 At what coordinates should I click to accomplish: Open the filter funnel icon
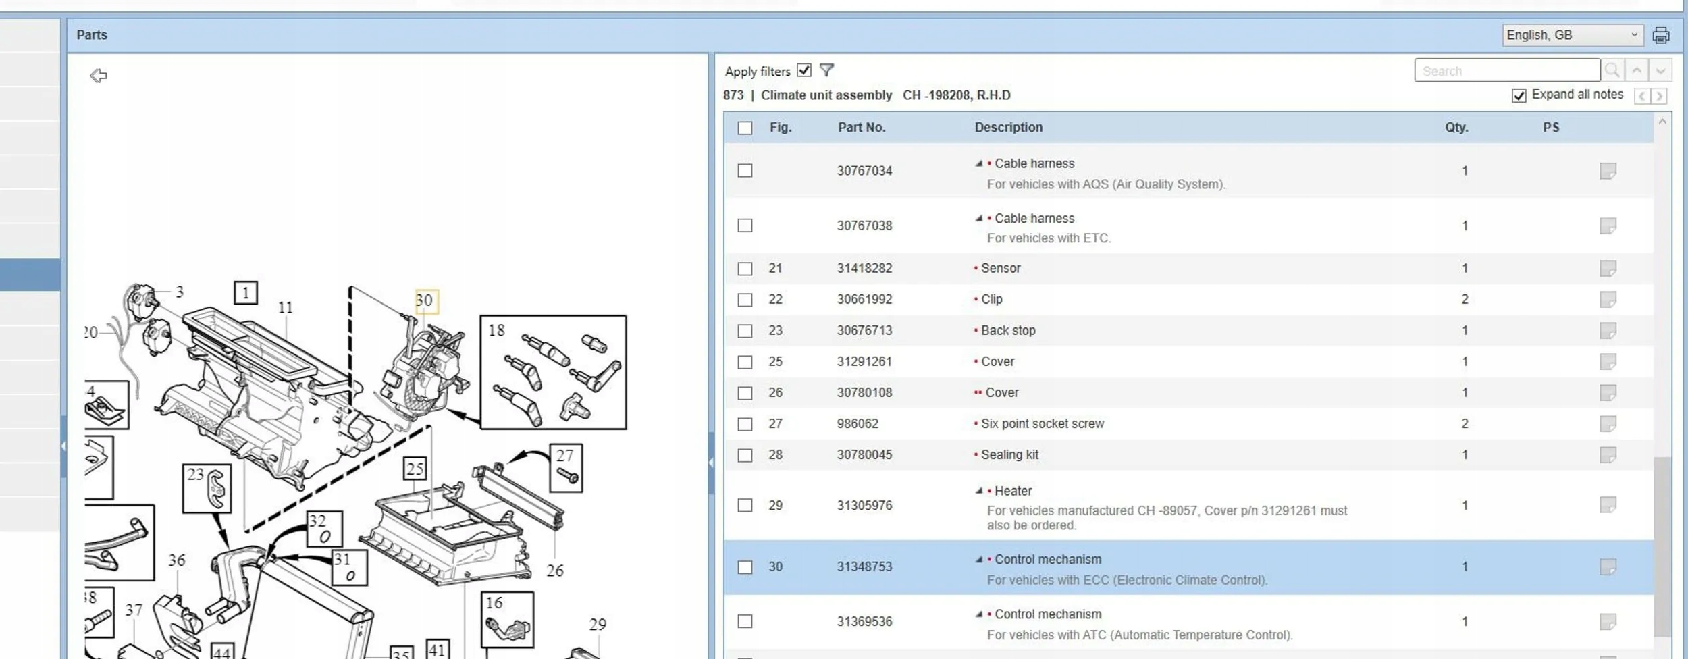[x=826, y=70]
